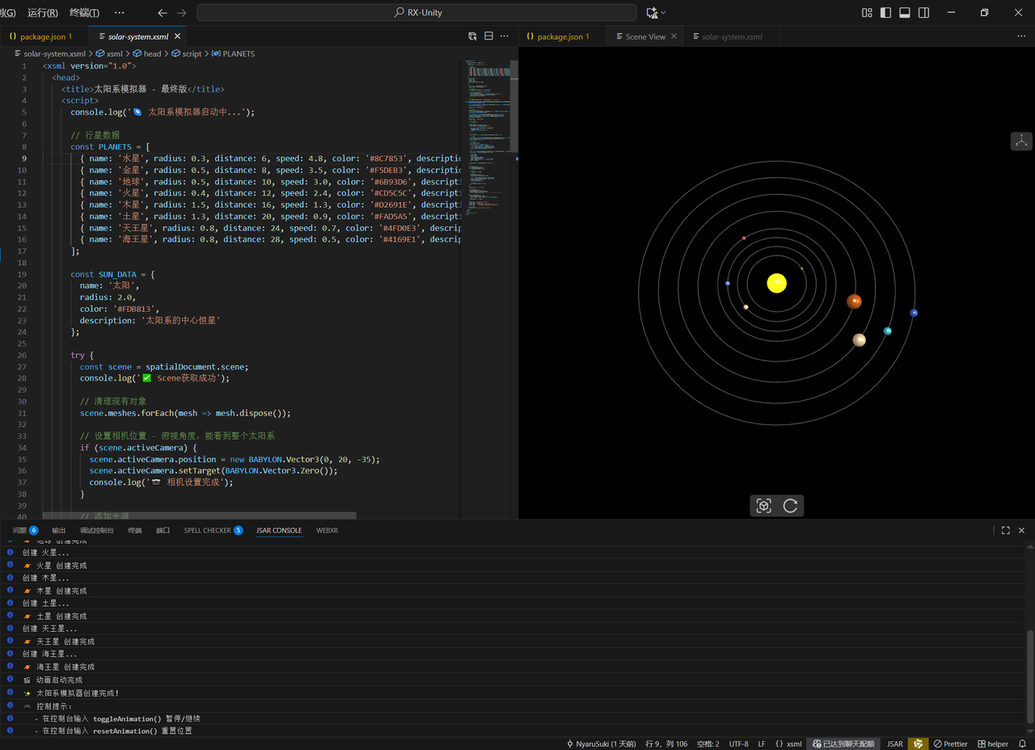The height and width of the screenshot is (750, 1035).
Task: Select the Scene View tab
Action: pos(645,36)
